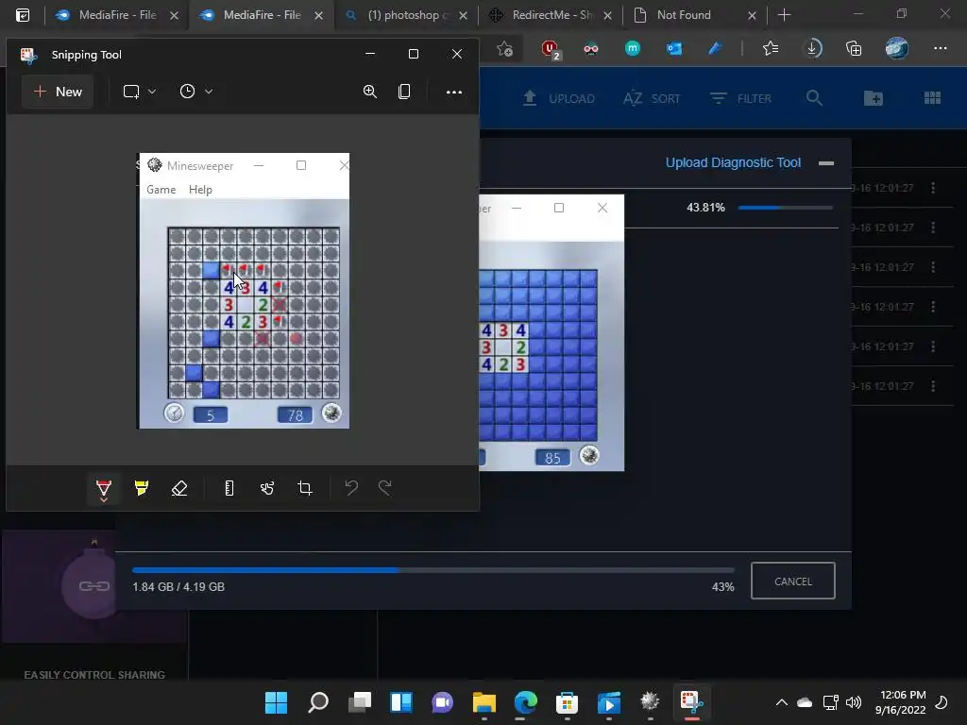Add this page to favorites star
The height and width of the screenshot is (725, 967).
click(x=504, y=48)
